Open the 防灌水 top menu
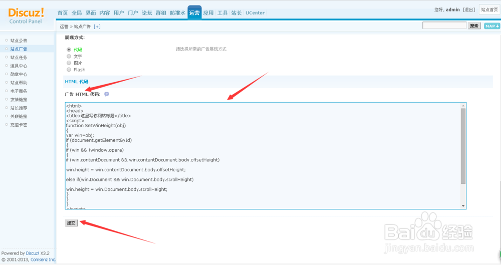The image size is (501, 265). 178,13
